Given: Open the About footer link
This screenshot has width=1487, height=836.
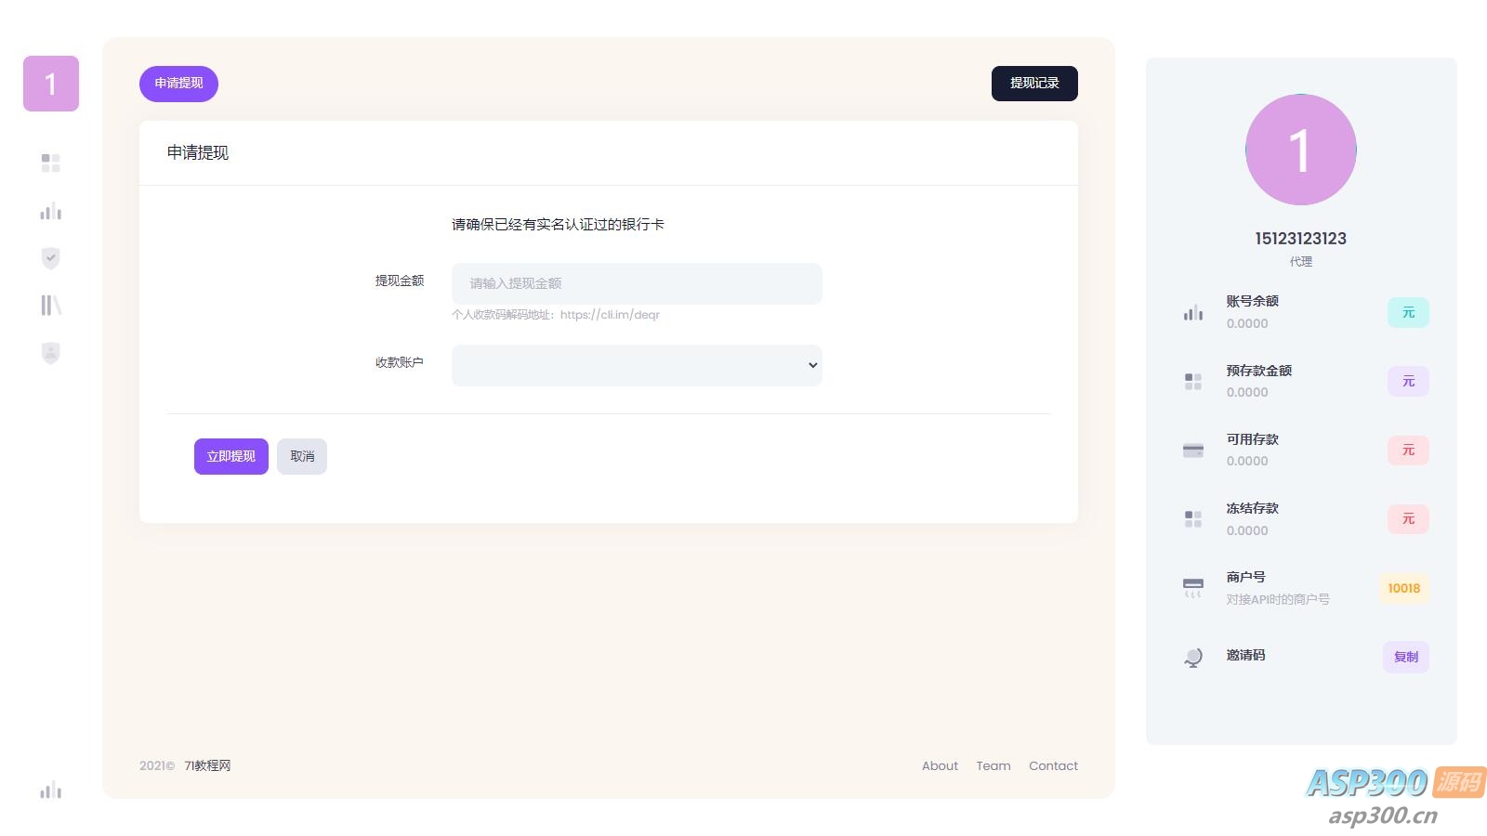Looking at the screenshot, I should [940, 766].
